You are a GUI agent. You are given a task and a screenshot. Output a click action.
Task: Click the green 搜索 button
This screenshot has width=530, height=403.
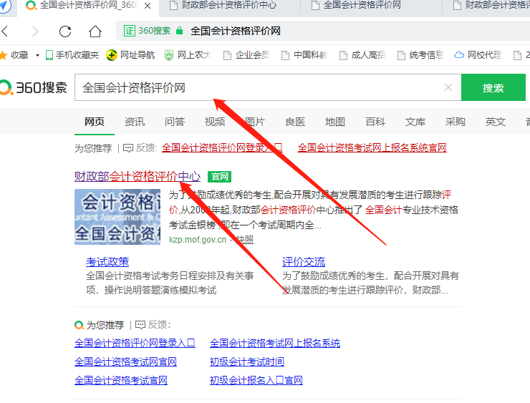click(x=493, y=87)
